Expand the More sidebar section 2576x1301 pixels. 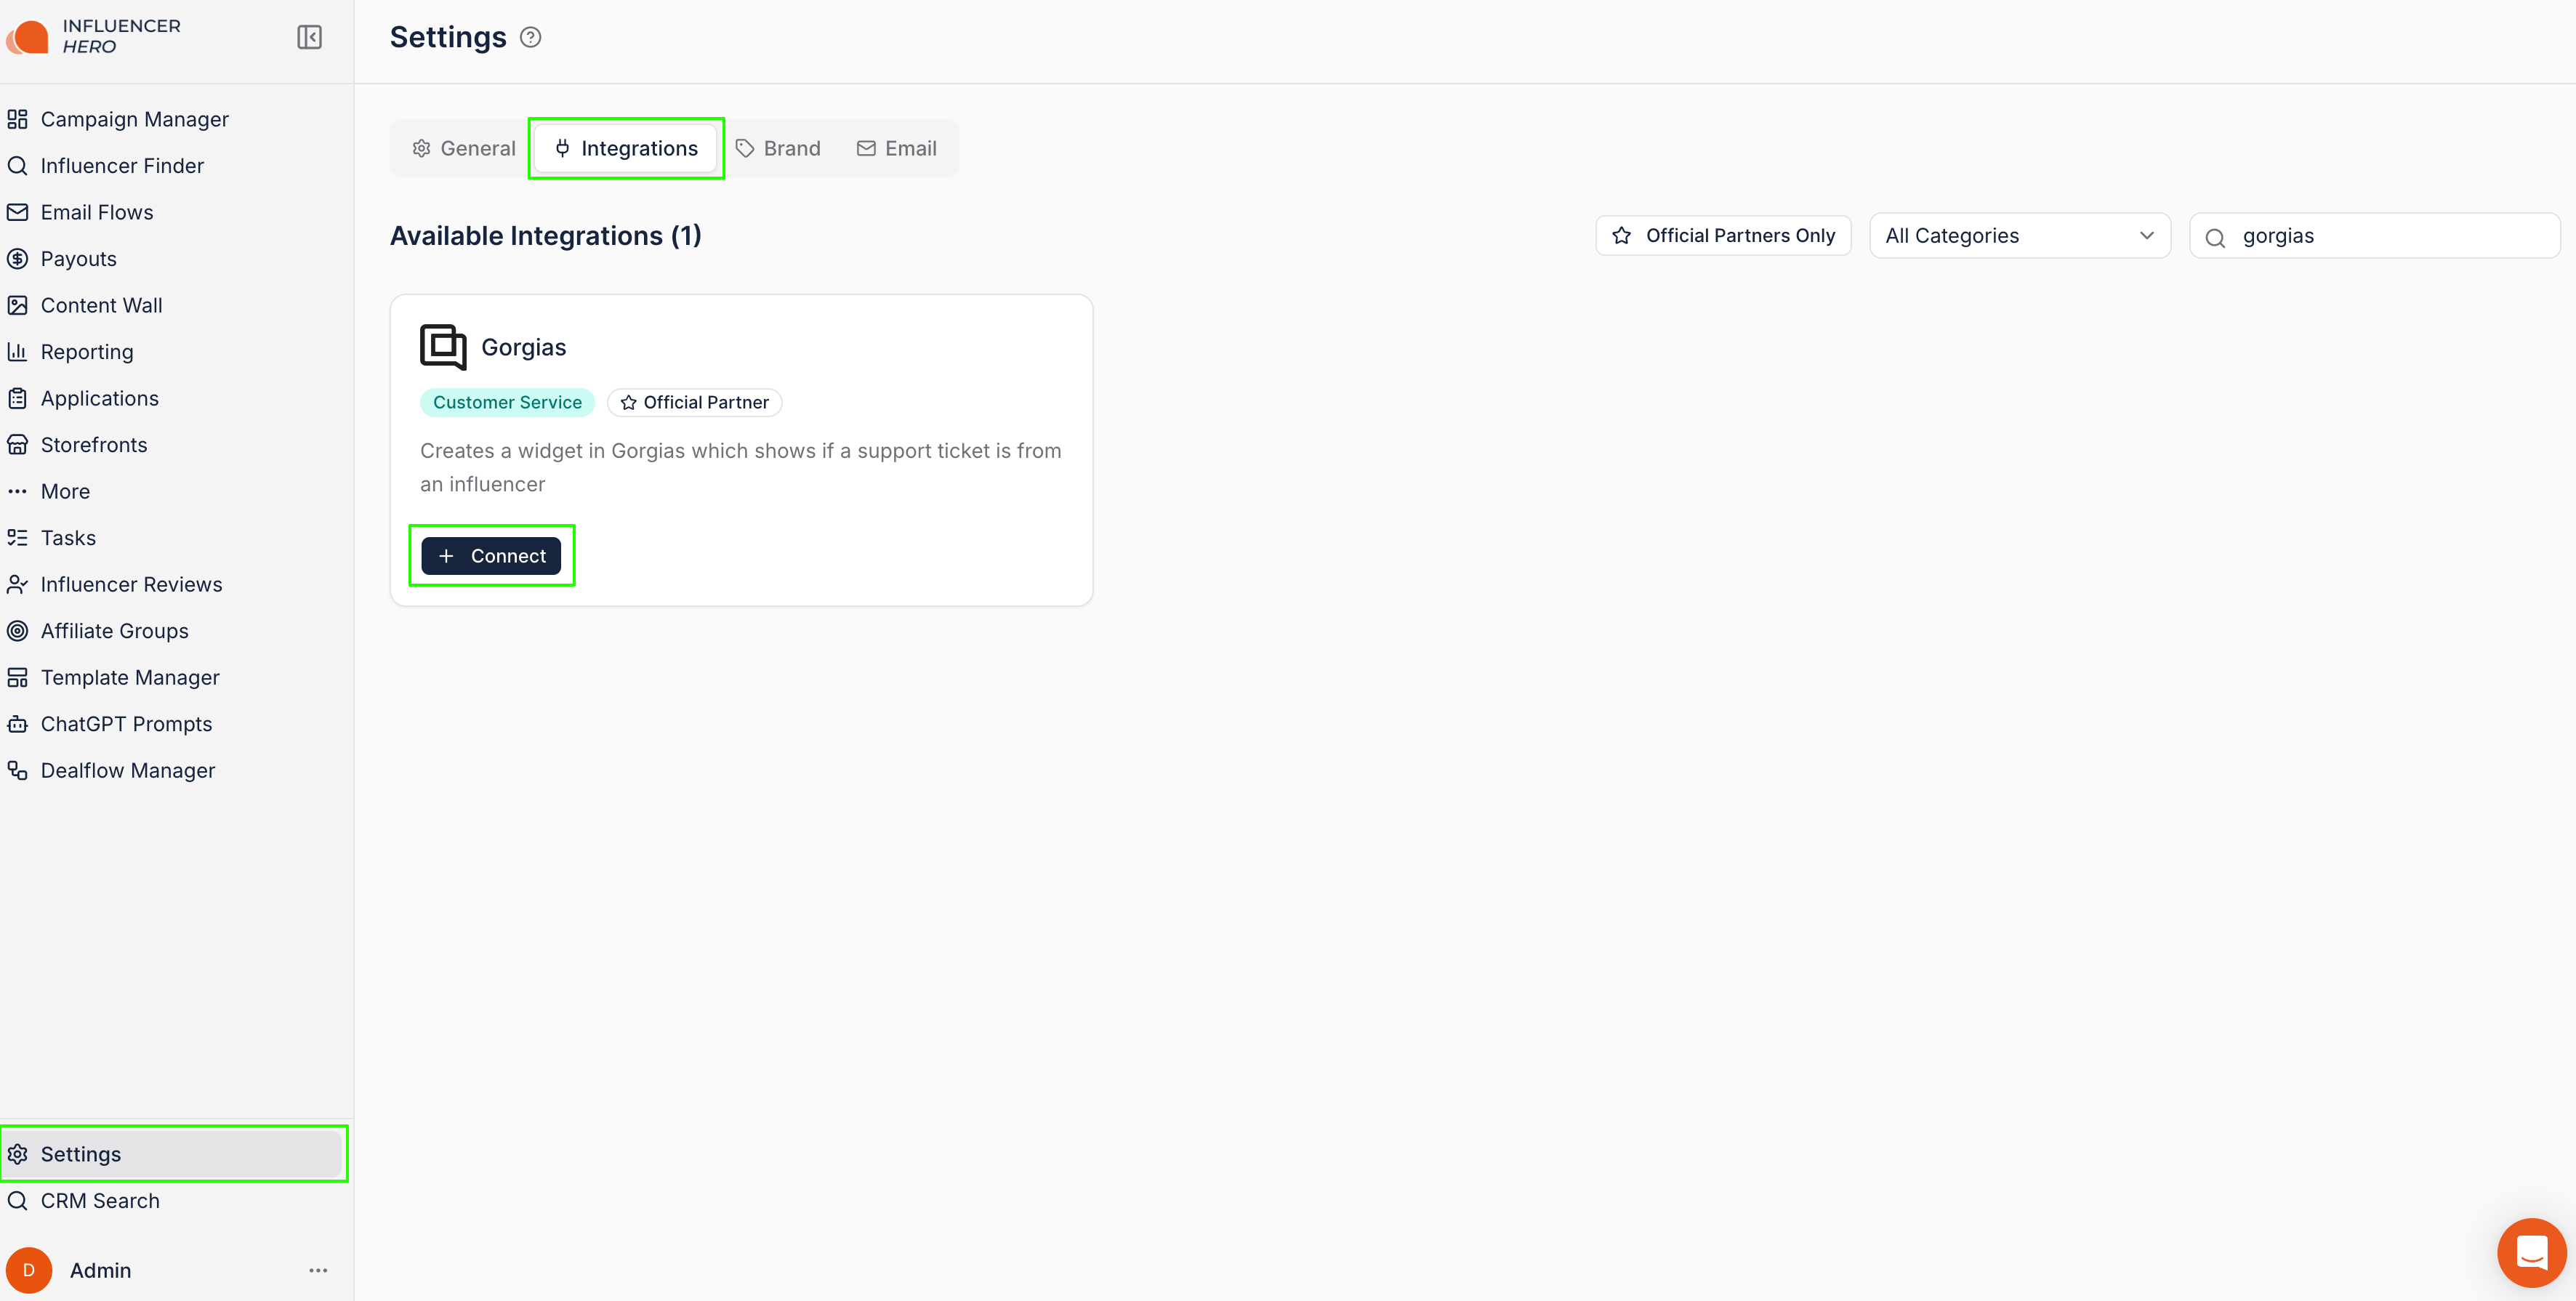pyautogui.click(x=65, y=491)
